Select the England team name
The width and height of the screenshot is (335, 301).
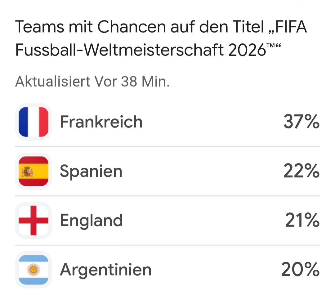(x=92, y=221)
